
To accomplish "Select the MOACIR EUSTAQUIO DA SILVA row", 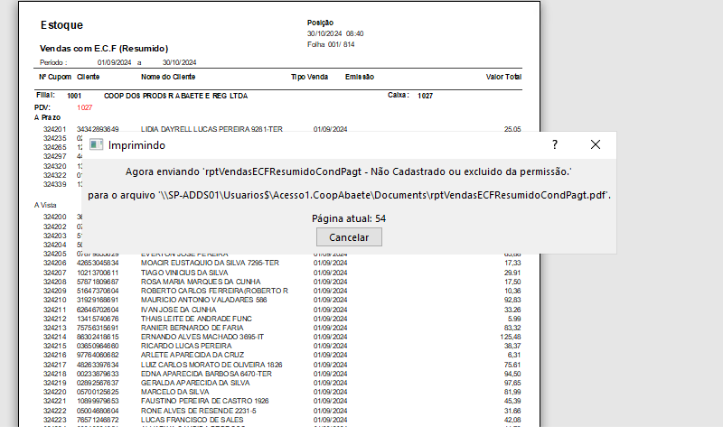I will (x=207, y=263).
